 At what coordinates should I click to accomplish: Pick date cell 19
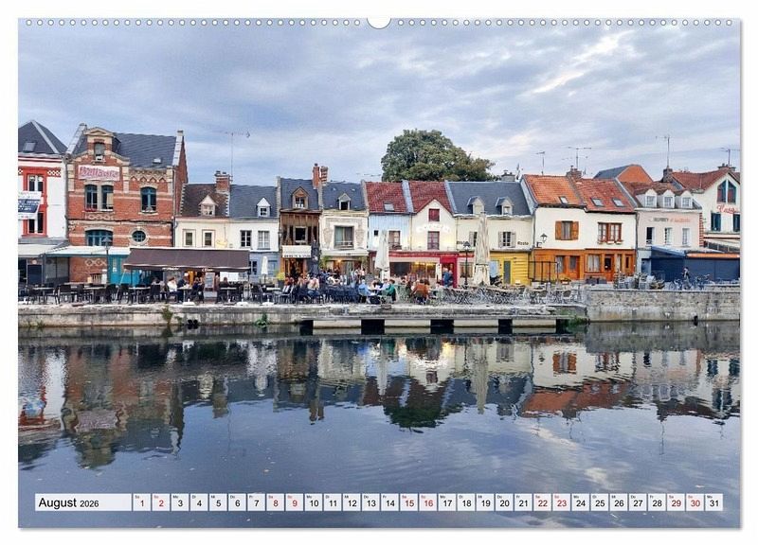[485, 502]
